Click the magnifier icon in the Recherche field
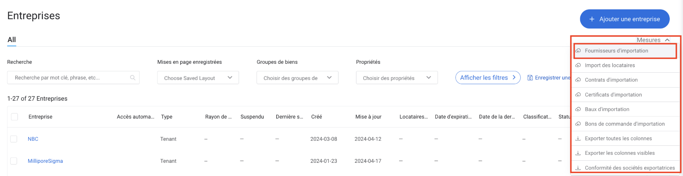The width and height of the screenshot is (683, 176). (133, 78)
